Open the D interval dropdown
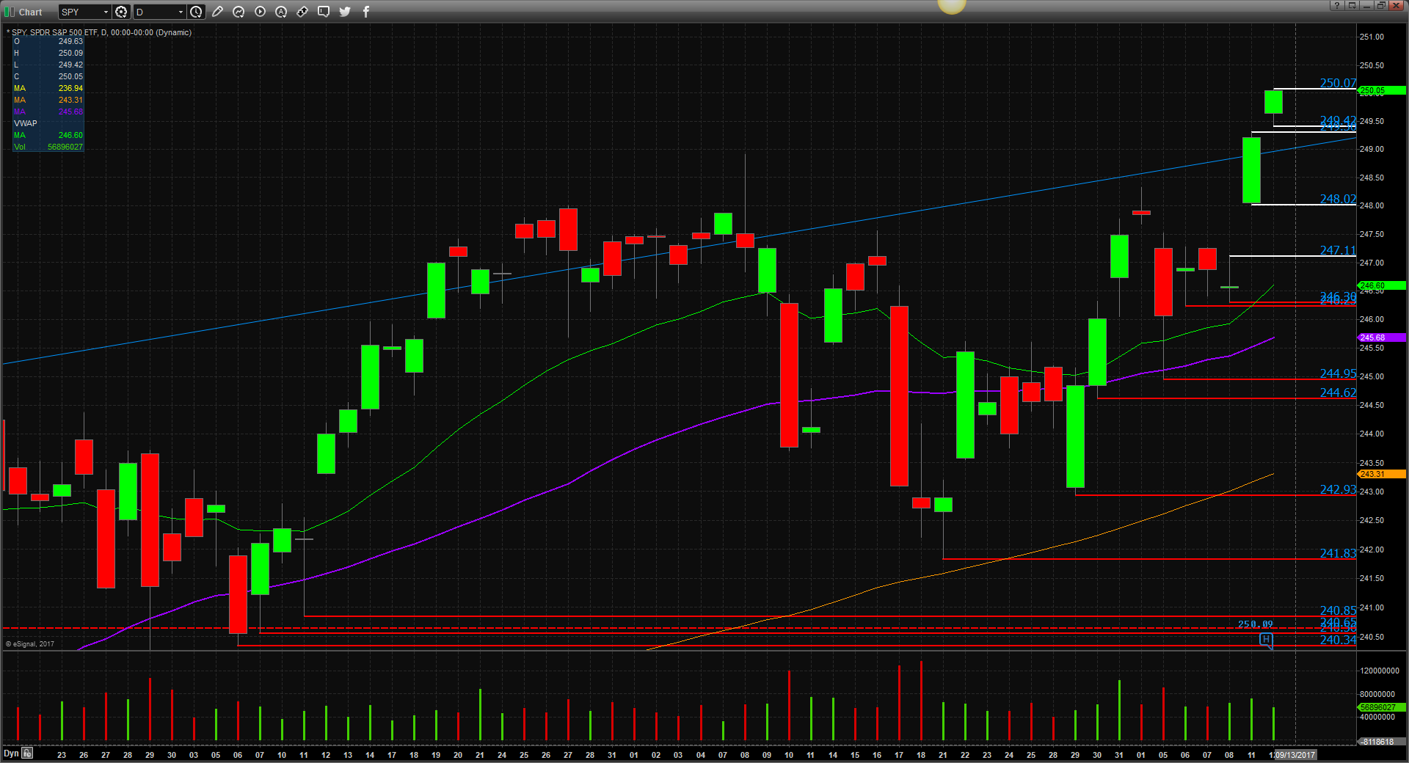The width and height of the screenshot is (1409, 763). pos(181,12)
